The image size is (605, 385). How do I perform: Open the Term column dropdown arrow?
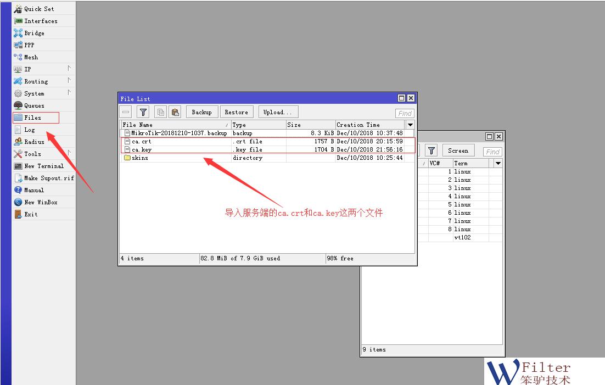point(498,163)
